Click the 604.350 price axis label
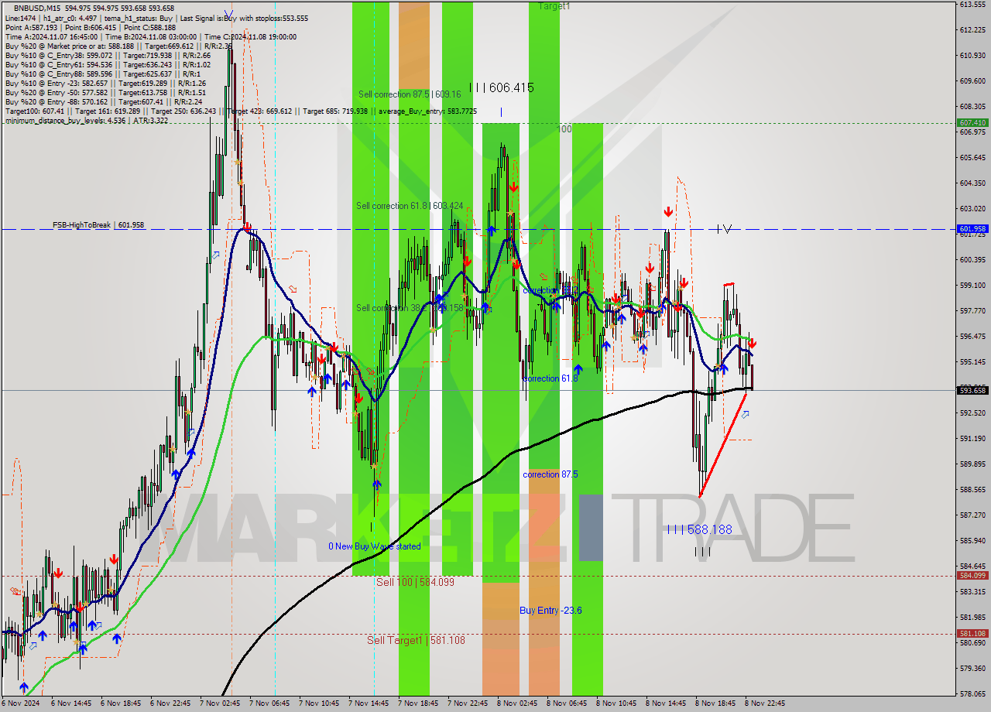 click(x=972, y=183)
